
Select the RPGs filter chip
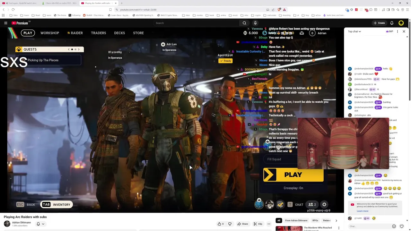pyautogui.click(x=315, y=220)
